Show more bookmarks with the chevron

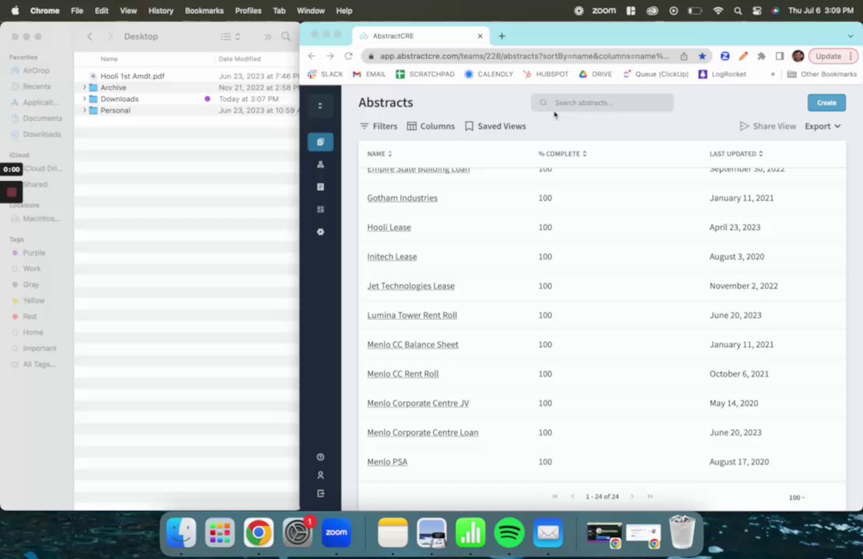click(773, 75)
